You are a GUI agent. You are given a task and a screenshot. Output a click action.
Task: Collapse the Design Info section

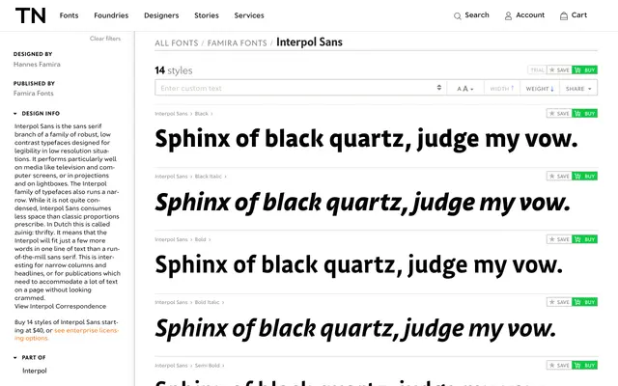(37, 114)
